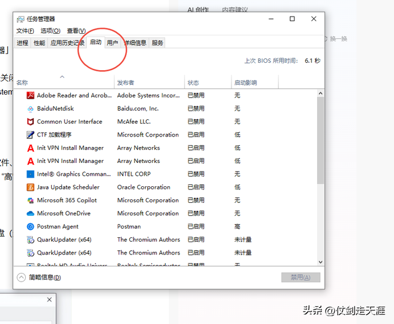This screenshot has width=394, height=324.
Task: Click the vertical scrollbar thumb
Action: click(x=320, y=140)
